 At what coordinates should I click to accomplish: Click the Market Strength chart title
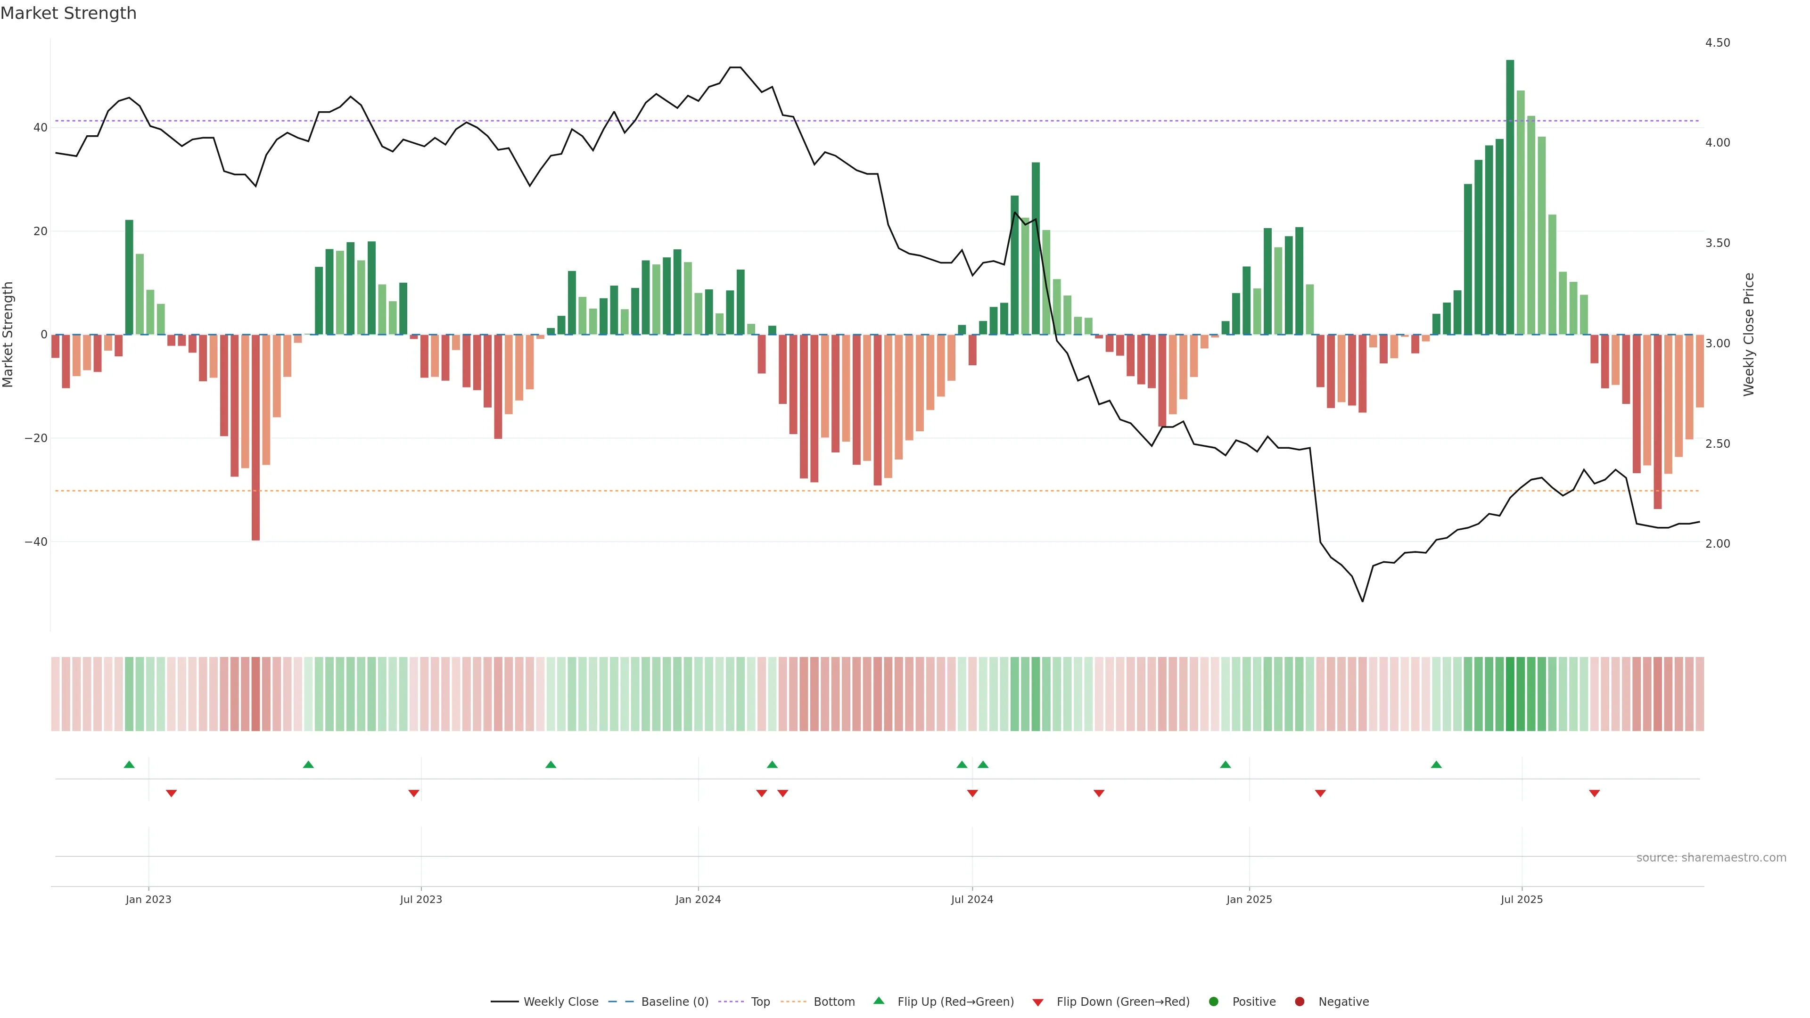(x=68, y=13)
